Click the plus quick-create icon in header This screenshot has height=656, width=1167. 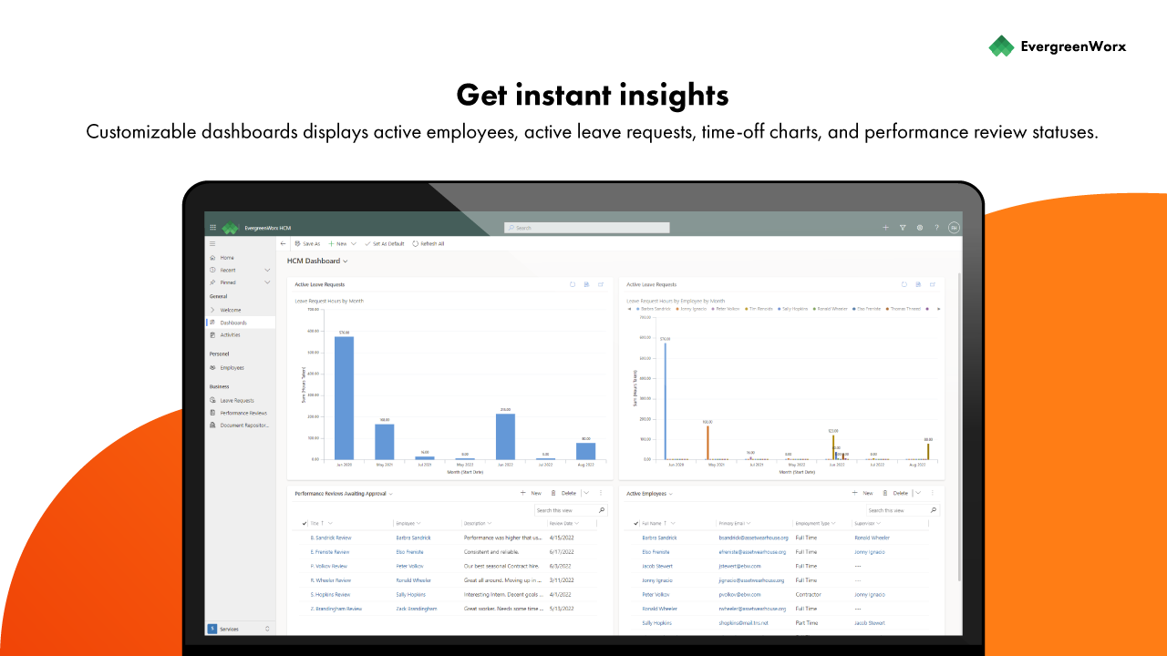pyautogui.click(x=885, y=228)
